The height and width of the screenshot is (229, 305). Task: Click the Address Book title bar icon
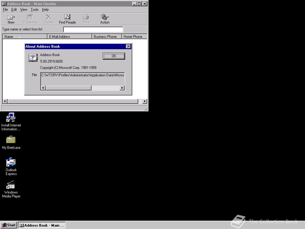click(x=4, y=4)
